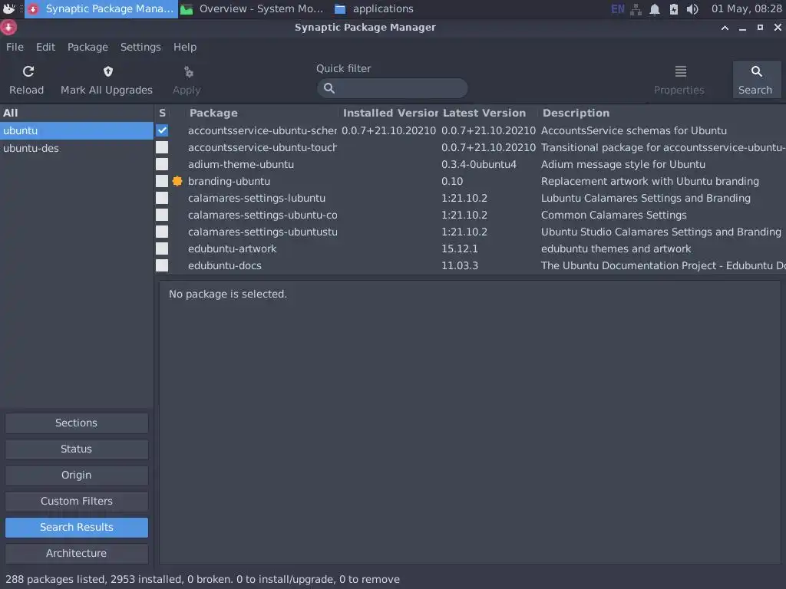
Task: Click 'AccountsService schemas for Ubuntu' description
Action: pos(633,130)
